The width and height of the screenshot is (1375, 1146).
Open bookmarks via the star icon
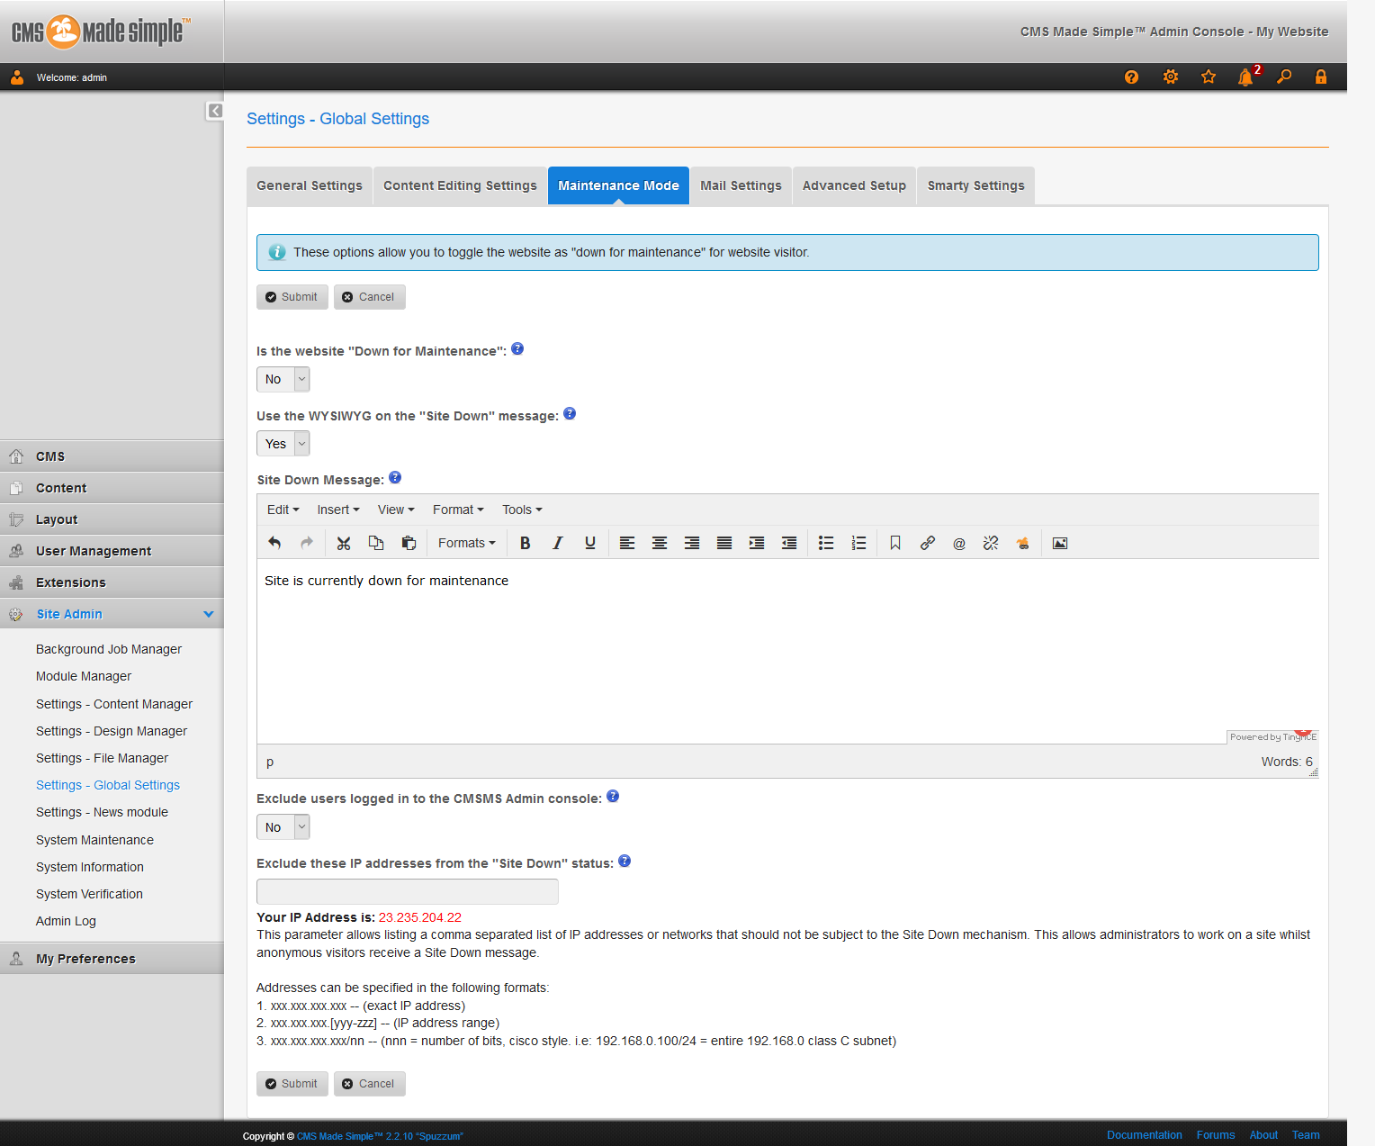(1209, 77)
